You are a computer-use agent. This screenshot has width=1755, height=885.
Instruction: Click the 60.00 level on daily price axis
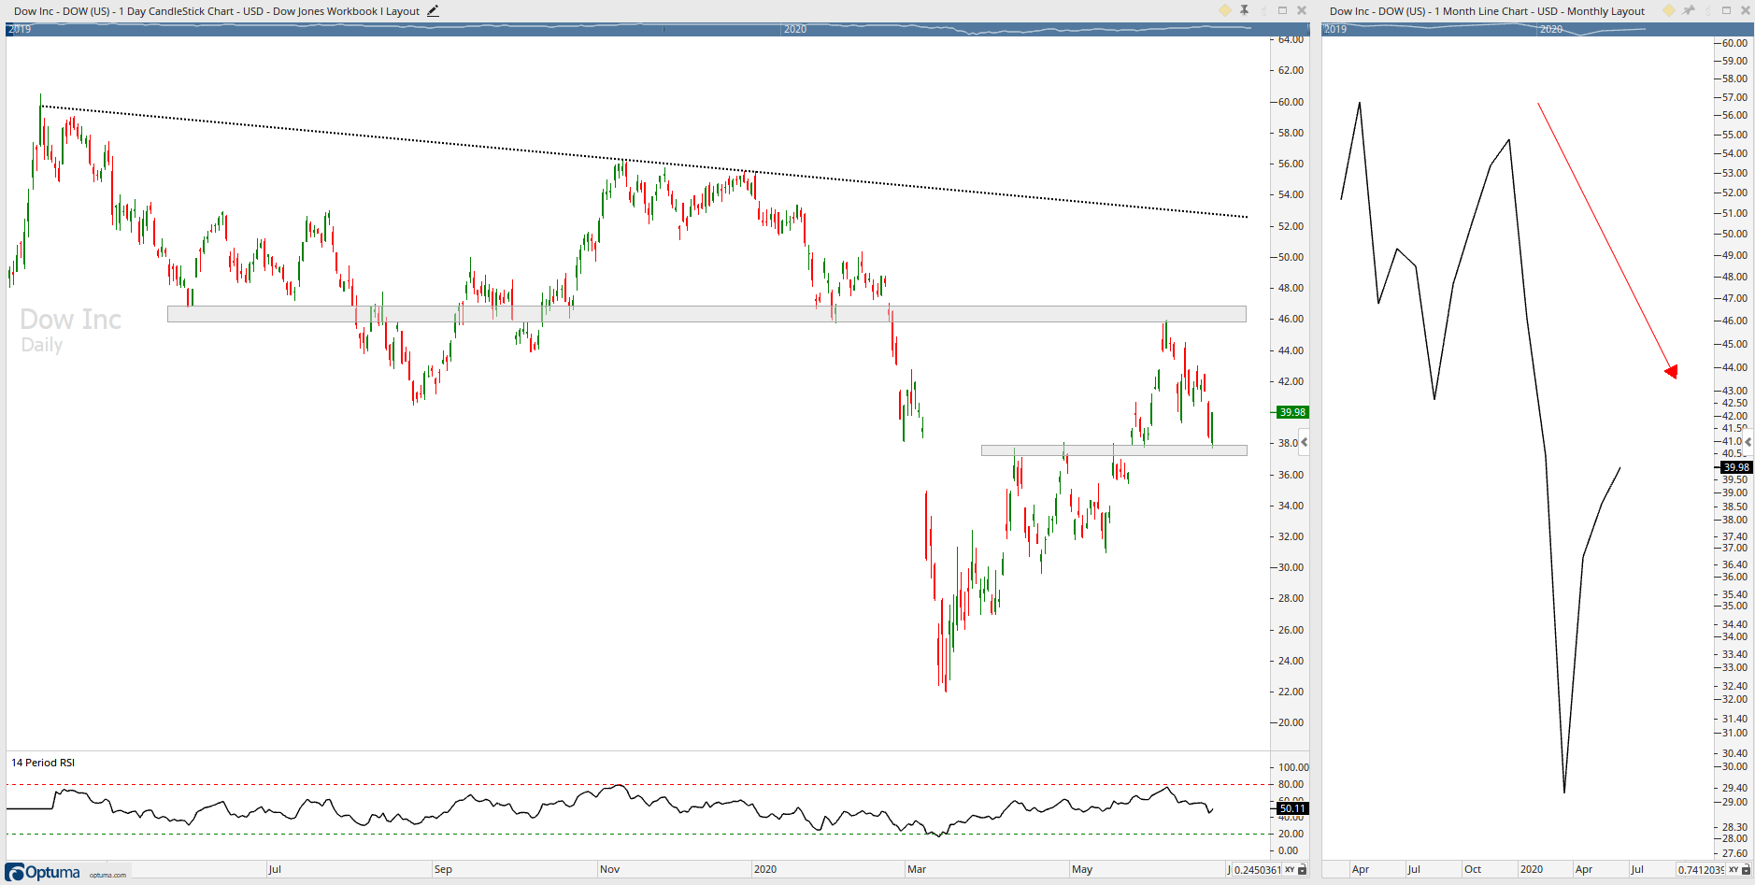(1291, 102)
